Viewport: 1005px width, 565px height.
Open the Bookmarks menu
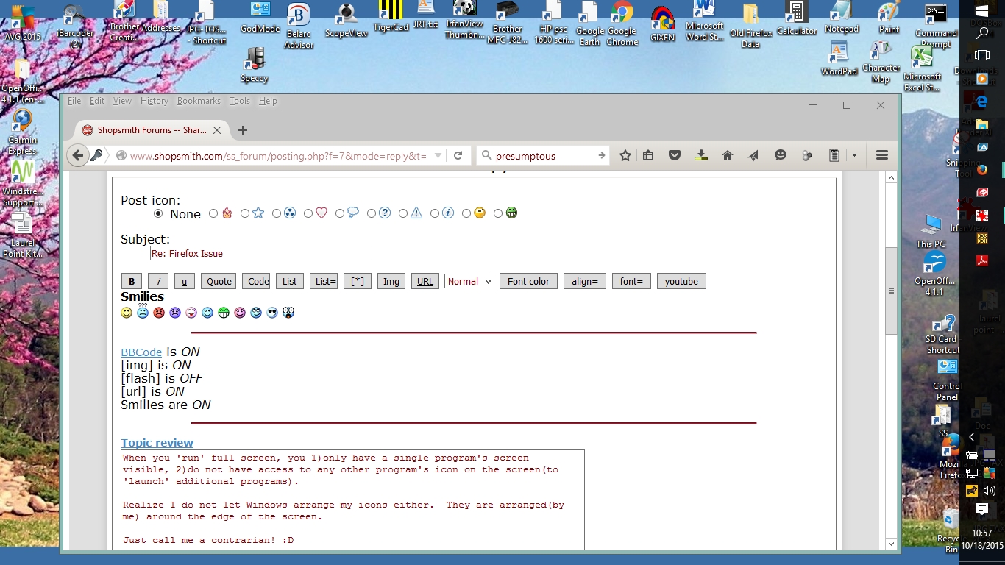coord(199,101)
